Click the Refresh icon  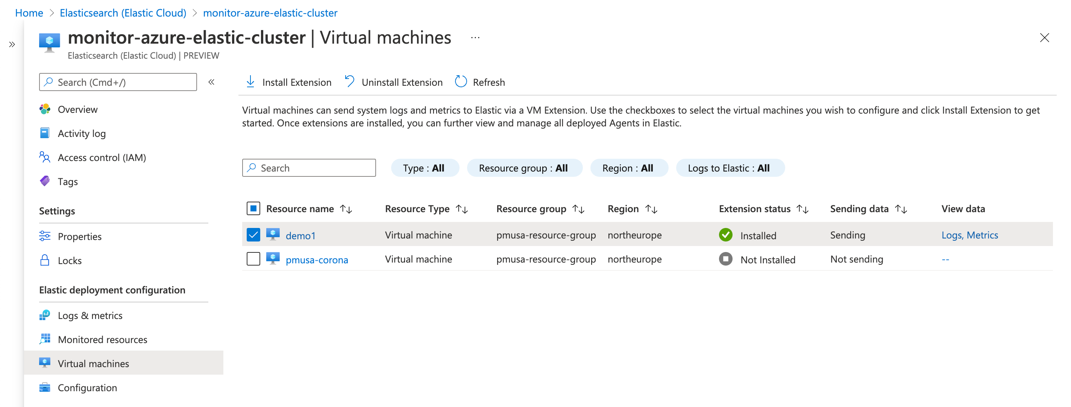(461, 82)
